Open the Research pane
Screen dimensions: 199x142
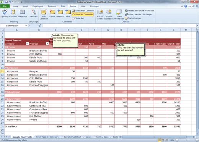coord(13,13)
